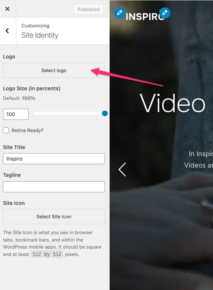Click the empty Tagline input field
This screenshot has width=213, height=290.
54,187
